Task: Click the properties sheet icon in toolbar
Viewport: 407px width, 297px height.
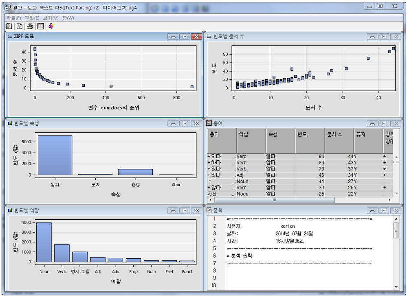Action: point(9,26)
